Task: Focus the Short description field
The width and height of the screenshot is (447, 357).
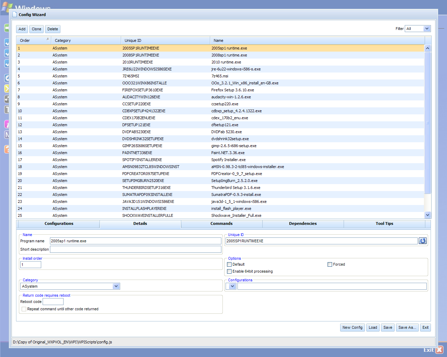Action: (x=135, y=249)
